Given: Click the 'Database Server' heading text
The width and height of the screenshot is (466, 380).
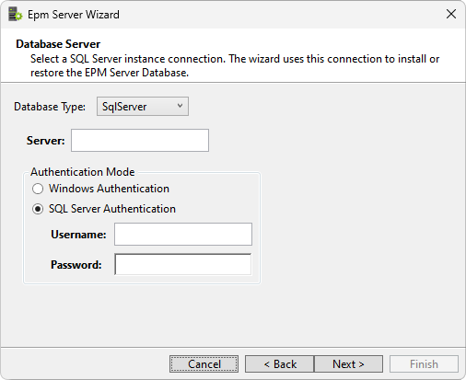Looking at the screenshot, I should click(58, 44).
